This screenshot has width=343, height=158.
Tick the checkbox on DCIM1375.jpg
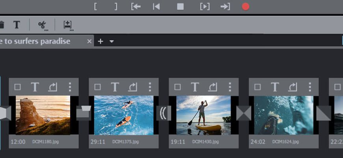[x=97, y=87]
